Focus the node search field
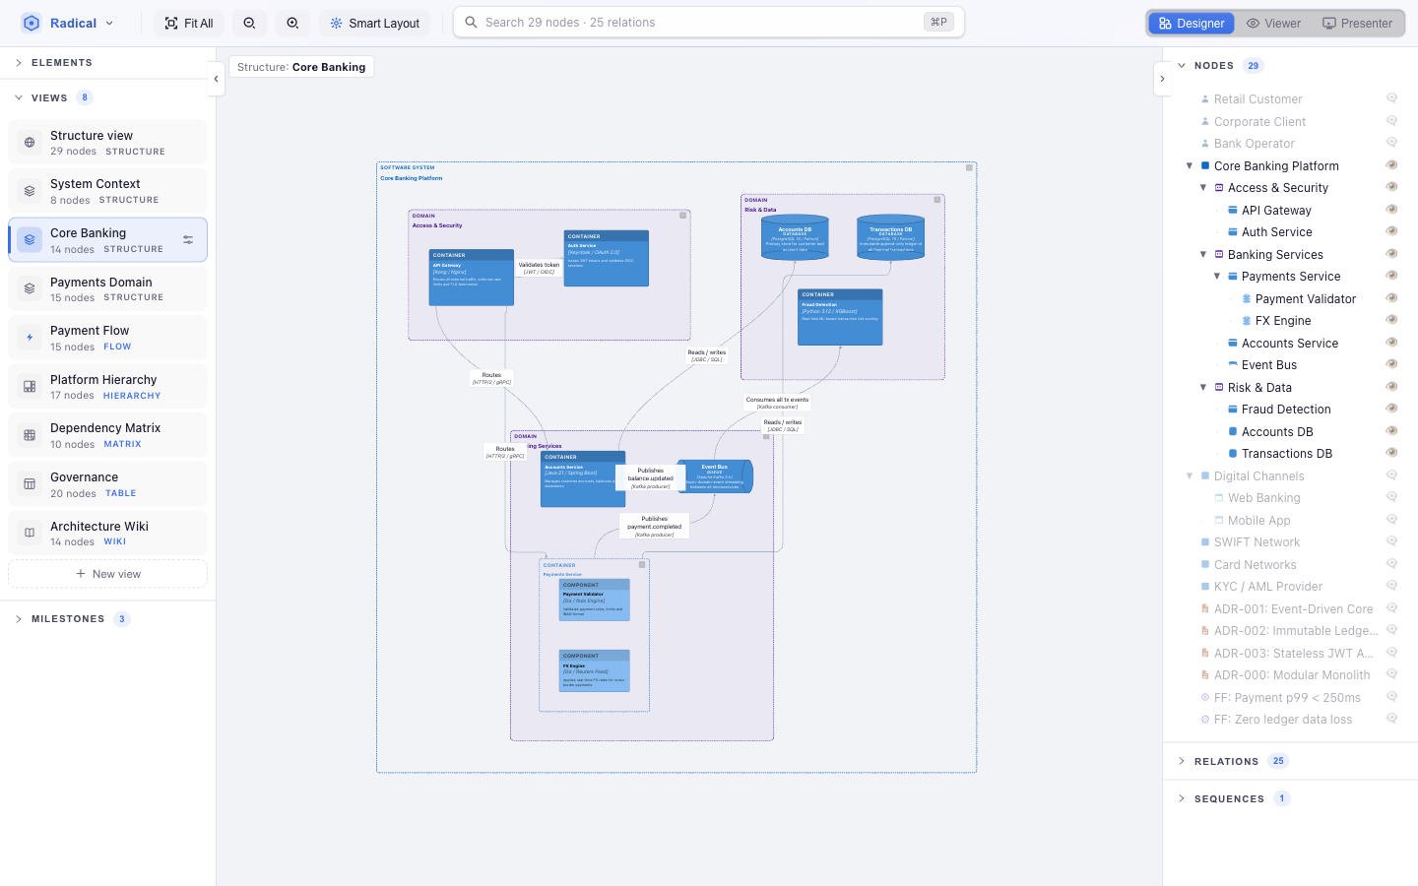This screenshot has height=886, width=1418. click(709, 22)
